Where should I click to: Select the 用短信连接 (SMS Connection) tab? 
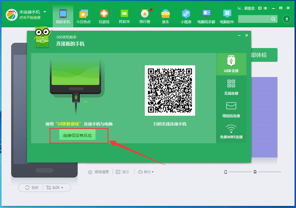click(231, 109)
